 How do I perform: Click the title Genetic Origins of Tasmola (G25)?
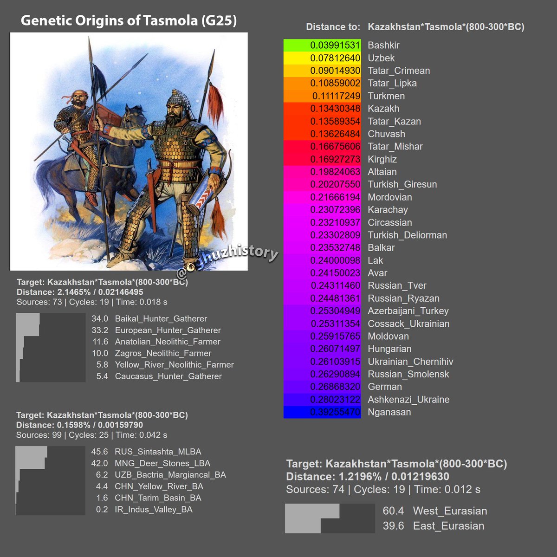[129, 20]
